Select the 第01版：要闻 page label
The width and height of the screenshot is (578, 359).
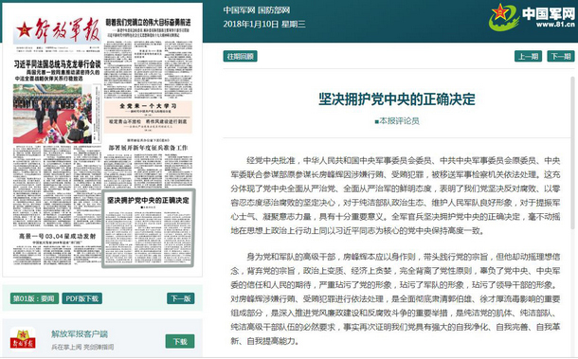coord(34,298)
